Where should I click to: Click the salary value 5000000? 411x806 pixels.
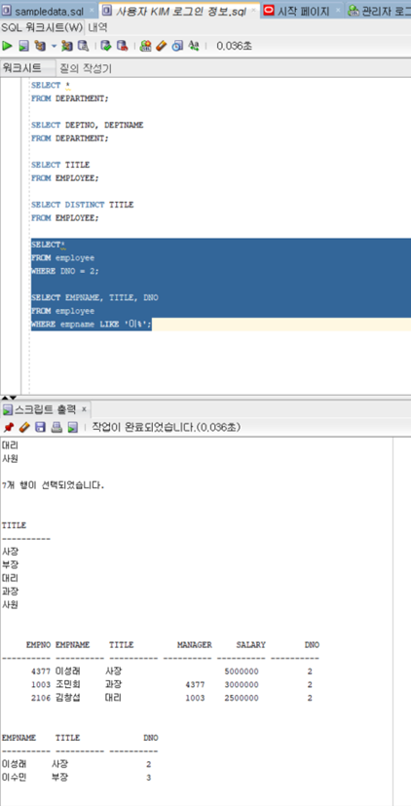242,672
